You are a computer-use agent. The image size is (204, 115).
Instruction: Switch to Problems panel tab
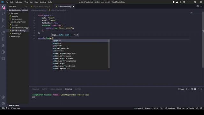pyautogui.click(x=35, y=89)
